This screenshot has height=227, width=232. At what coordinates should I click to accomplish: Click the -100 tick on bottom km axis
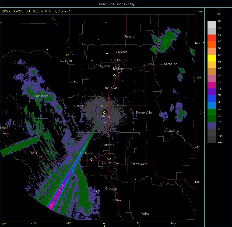[34, 223]
